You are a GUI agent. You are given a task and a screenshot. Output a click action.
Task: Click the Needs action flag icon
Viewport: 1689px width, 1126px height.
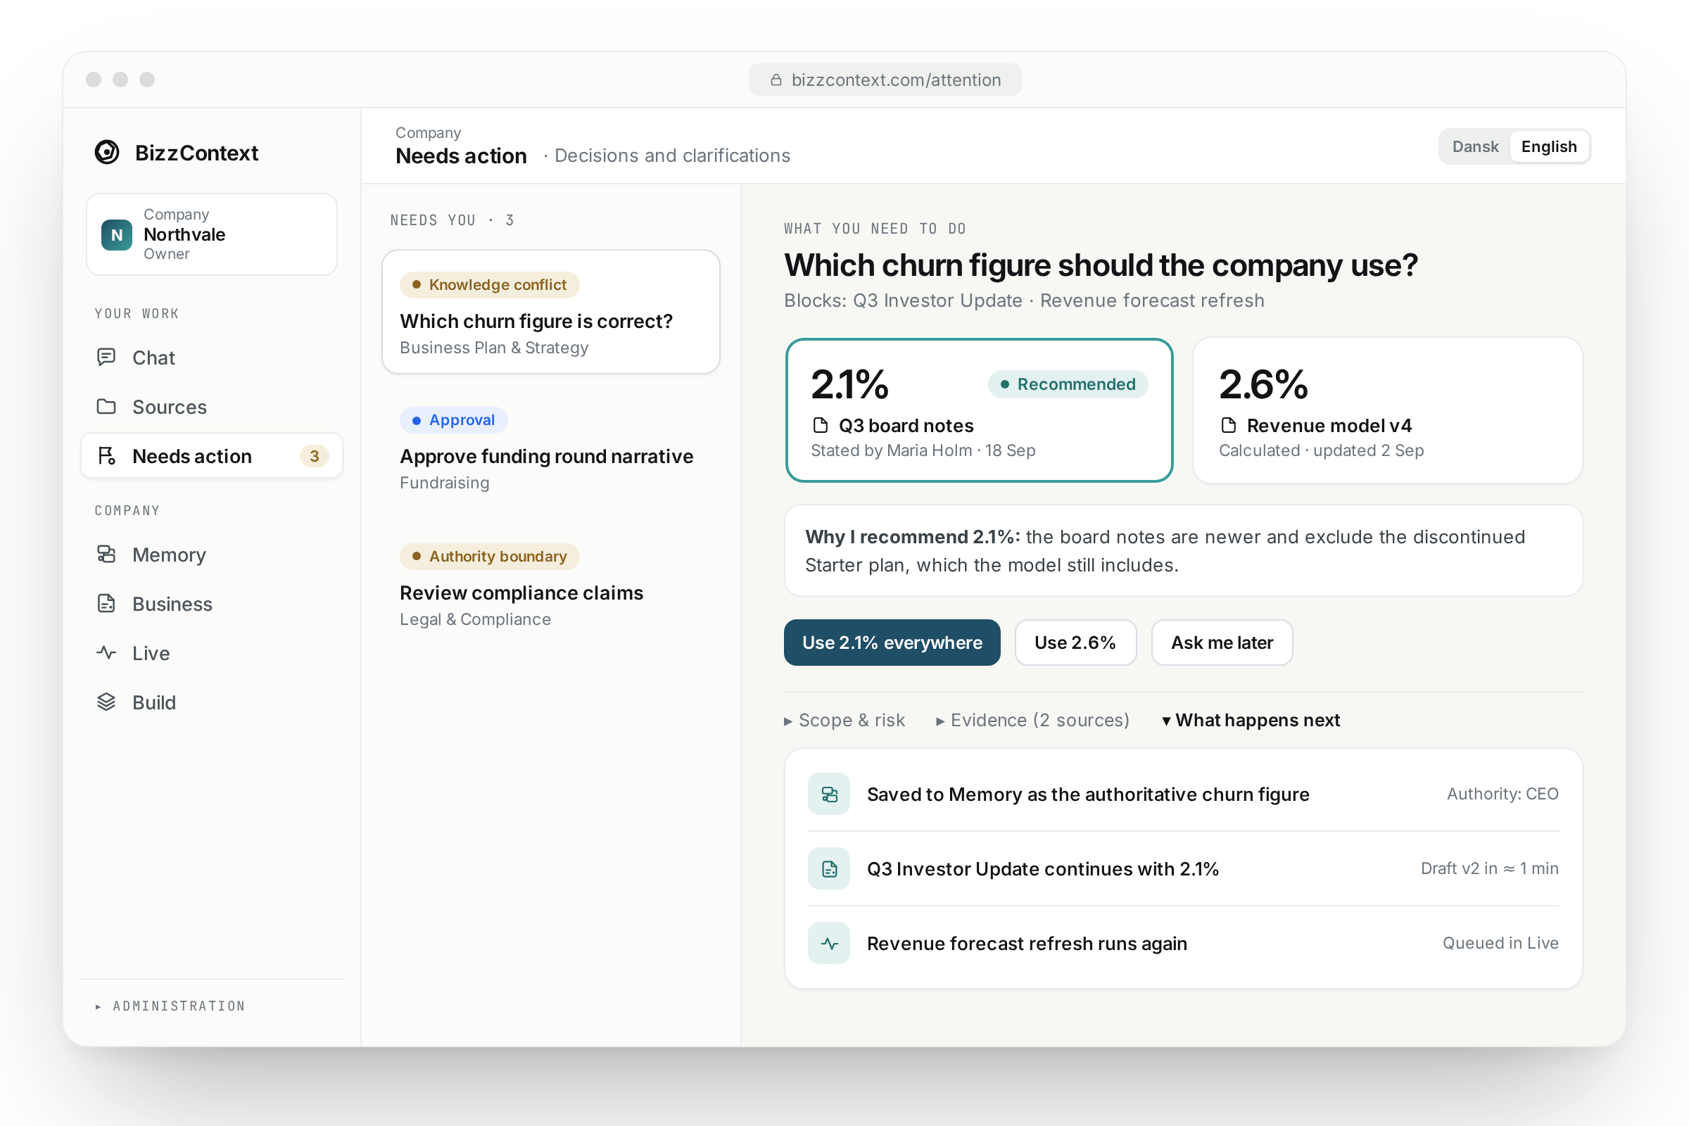click(x=106, y=456)
